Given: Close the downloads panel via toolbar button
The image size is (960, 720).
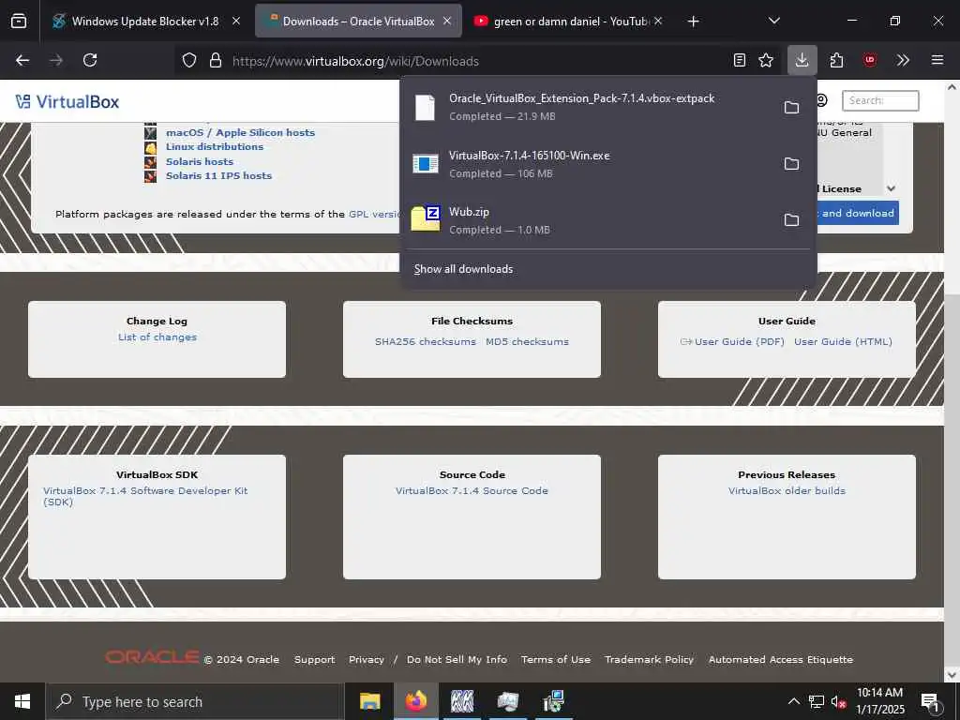Looking at the screenshot, I should (x=802, y=60).
